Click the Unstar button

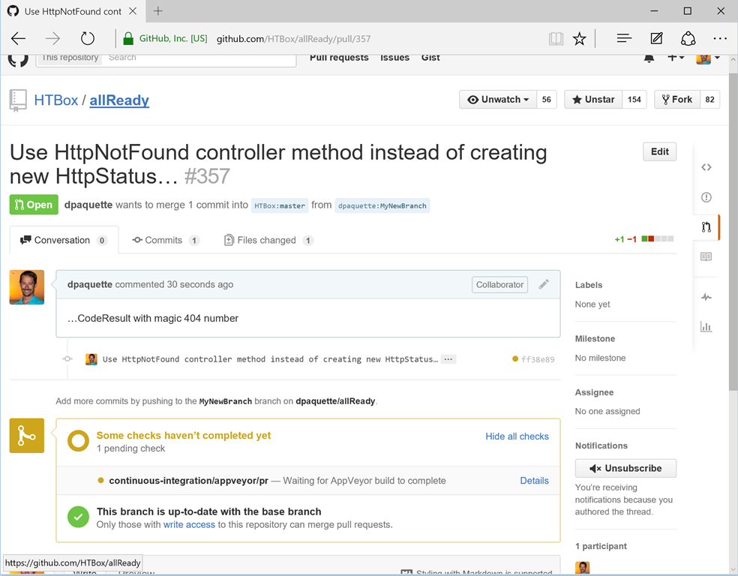(593, 100)
